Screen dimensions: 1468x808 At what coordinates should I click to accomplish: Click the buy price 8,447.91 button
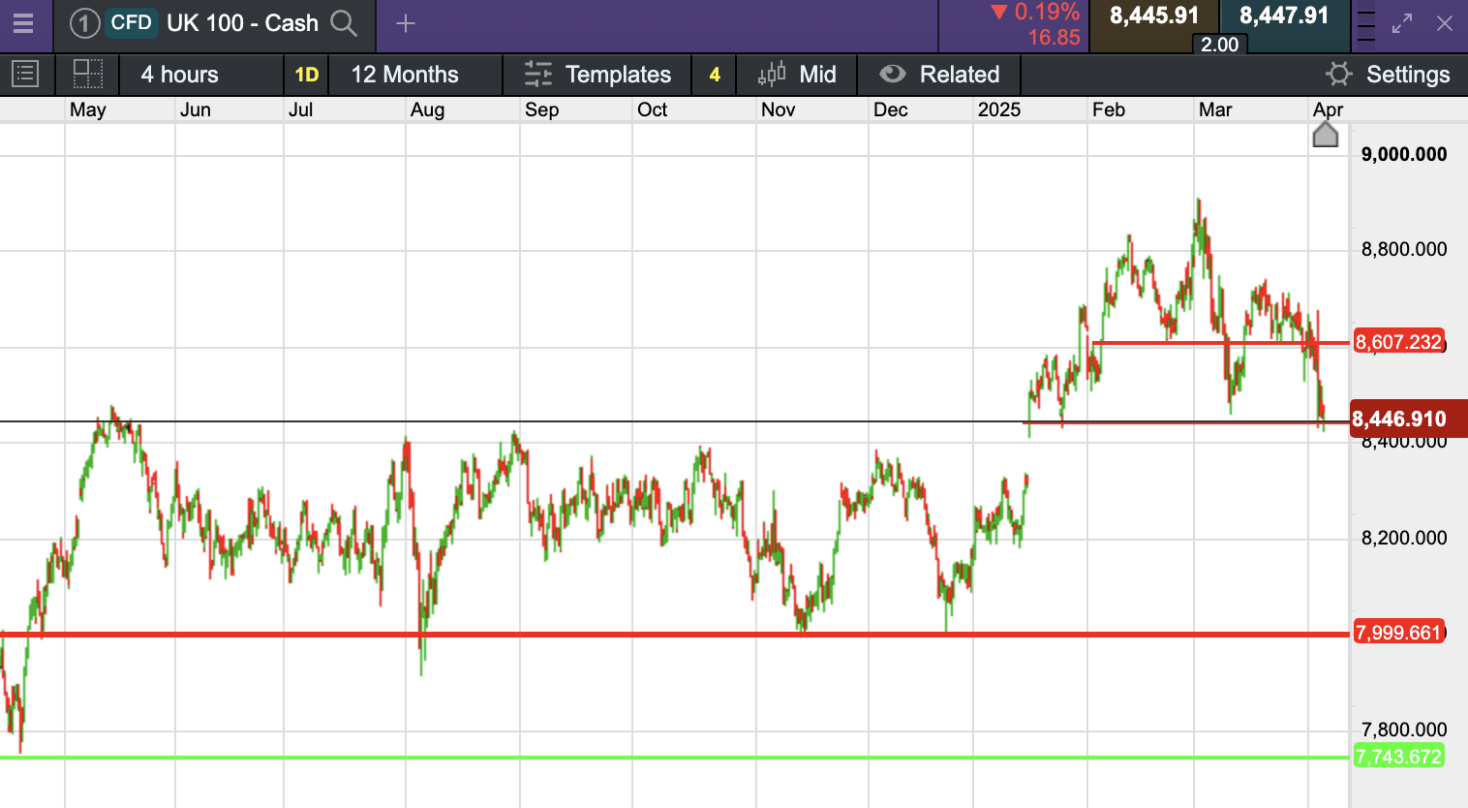pyautogui.click(x=1284, y=16)
